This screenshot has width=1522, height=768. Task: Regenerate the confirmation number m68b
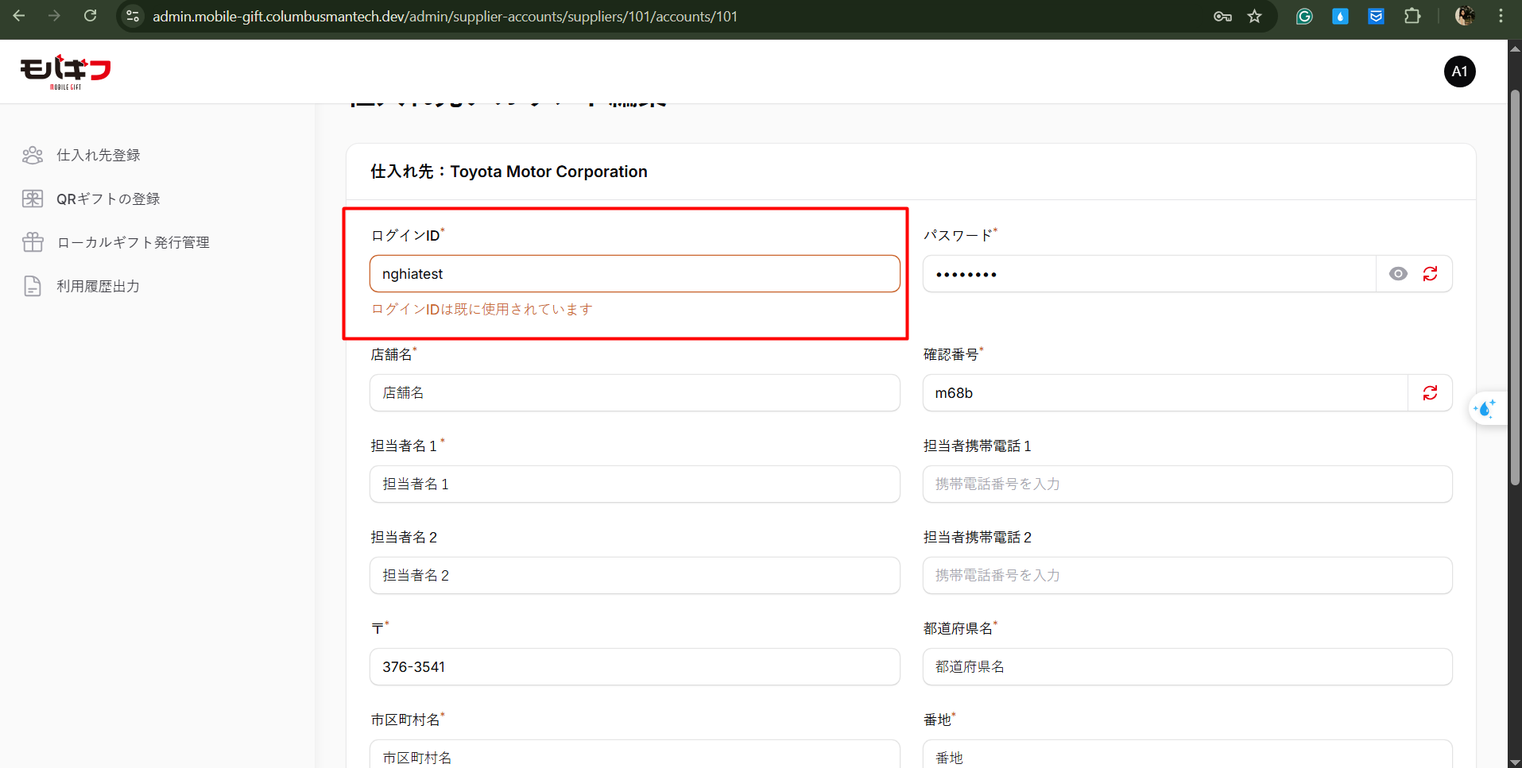pyautogui.click(x=1430, y=393)
